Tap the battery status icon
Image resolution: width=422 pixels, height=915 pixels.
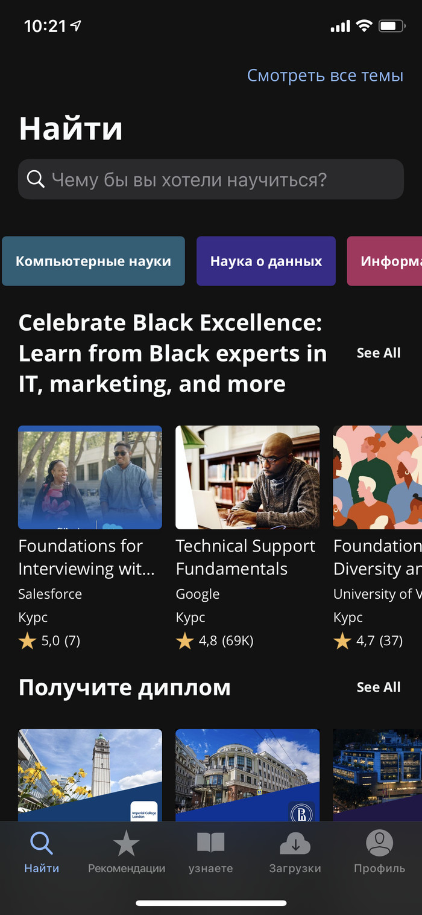coord(391,26)
